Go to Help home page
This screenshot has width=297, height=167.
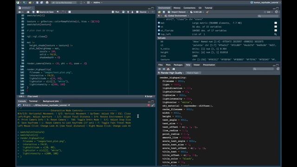pyautogui.click(x=168, y=69)
